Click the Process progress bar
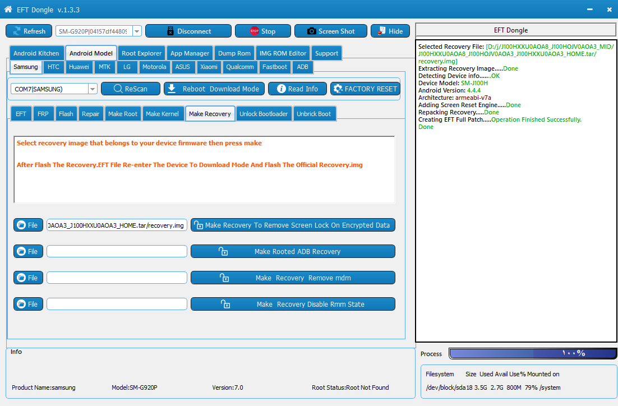 (532, 354)
